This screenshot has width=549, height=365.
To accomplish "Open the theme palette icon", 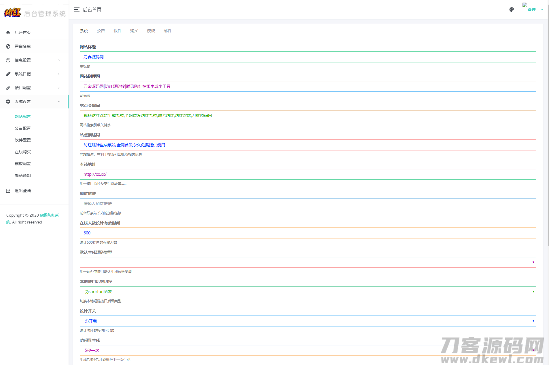I will pos(512,9).
